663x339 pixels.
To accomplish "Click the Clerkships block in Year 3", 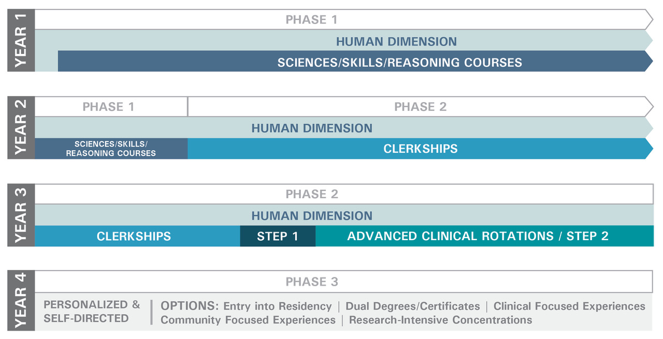I will 134,236.
